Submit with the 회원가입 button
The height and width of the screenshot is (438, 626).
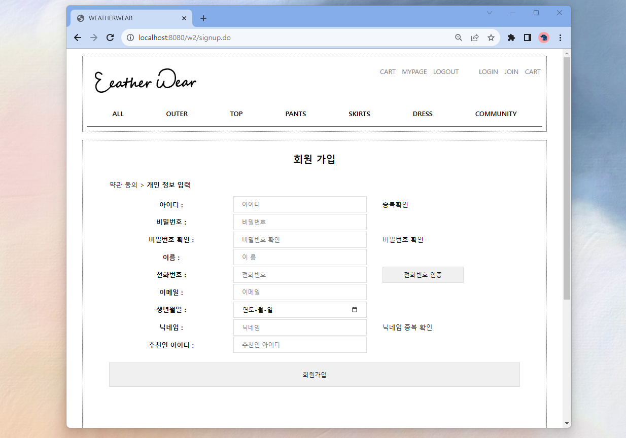(x=315, y=375)
